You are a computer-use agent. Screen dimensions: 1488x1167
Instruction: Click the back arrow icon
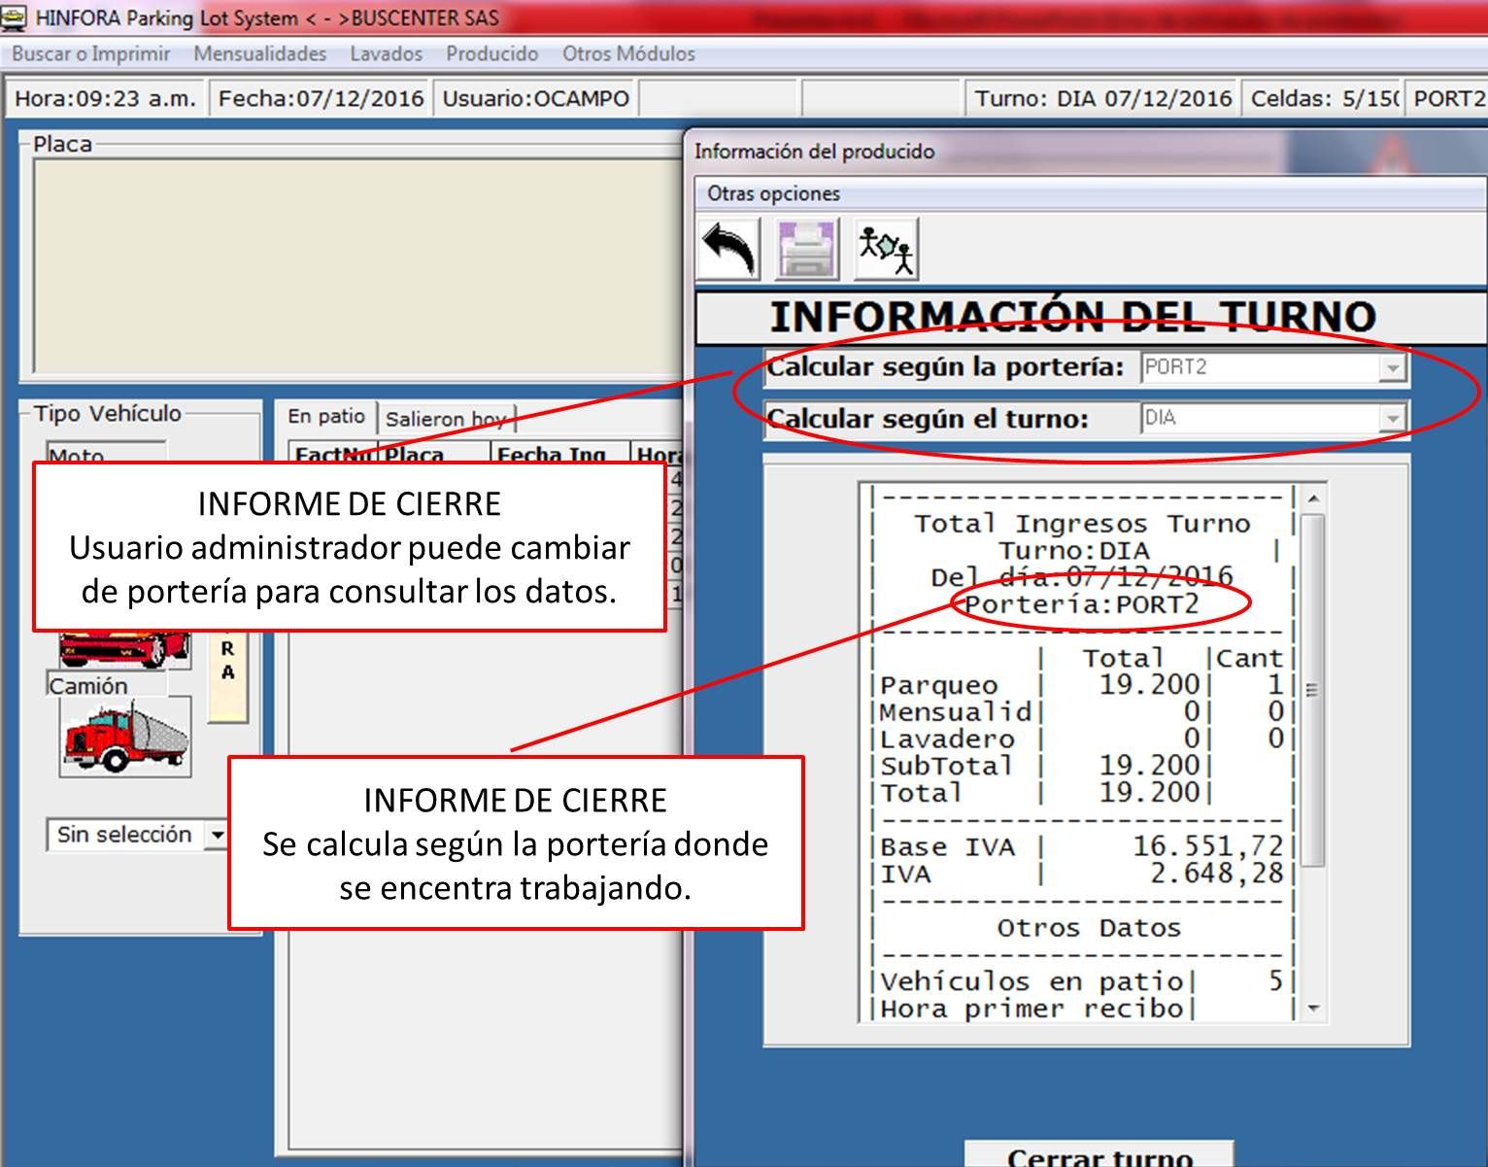[728, 250]
